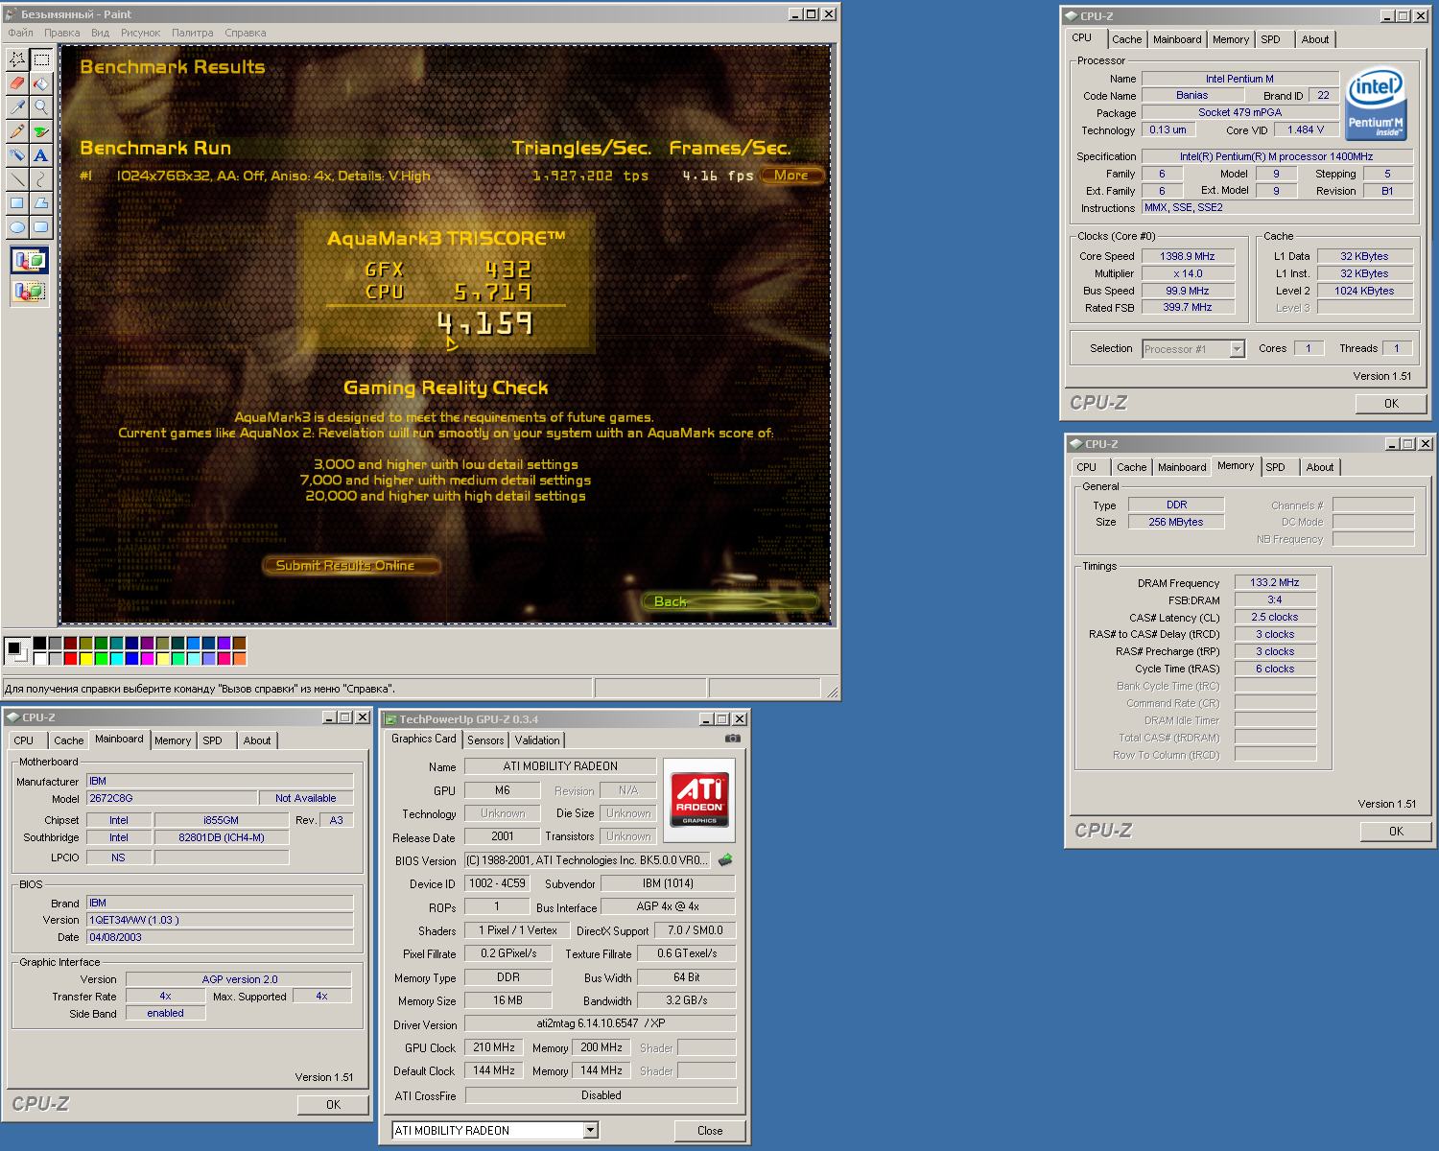The image size is (1439, 1151).
Task: Choose the Ellipse shape tool
Action: coord(17,227)
